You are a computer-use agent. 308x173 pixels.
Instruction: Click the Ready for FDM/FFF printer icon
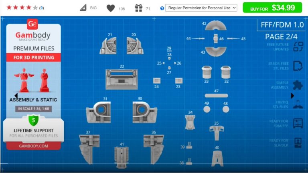[298, 123]
